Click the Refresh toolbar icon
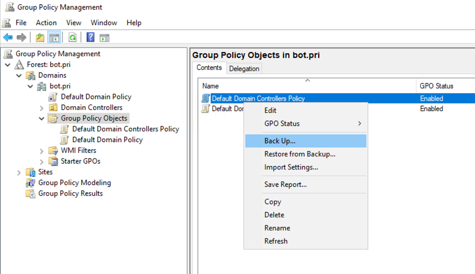Viewport: 475px width, 274px height. pyautogui.click(x=72, y=38)
